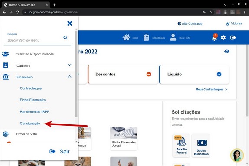Open the Cadastro menu item
The height and width of the screenshot is (166, 249).
(x=23, y=66)
